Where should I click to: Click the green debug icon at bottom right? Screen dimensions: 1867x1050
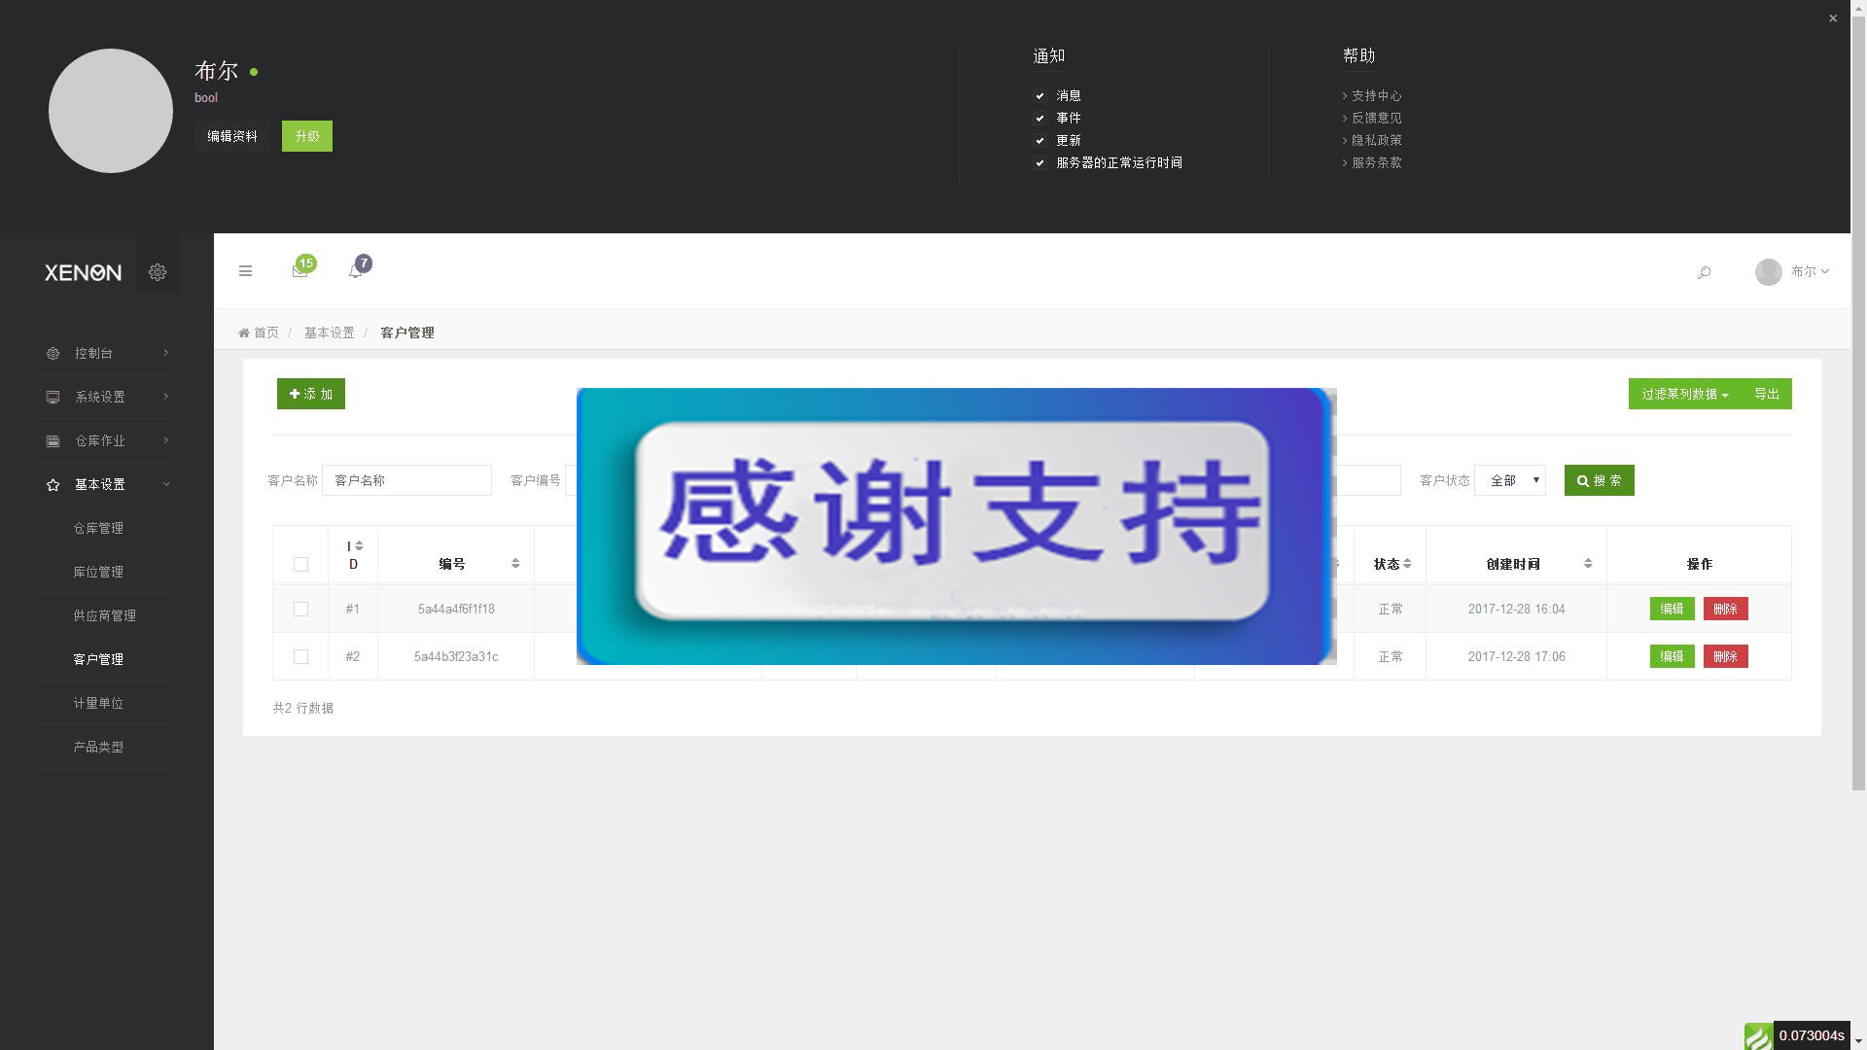(x=1758, y=1036)
